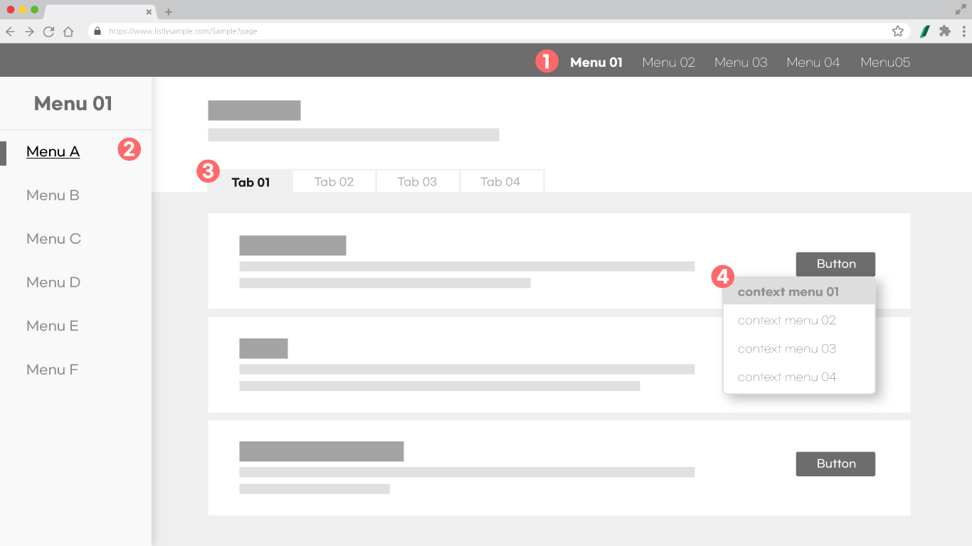Switch to Tab 04
The height and width of the screenshot is (546, 972).
[500, 182]
